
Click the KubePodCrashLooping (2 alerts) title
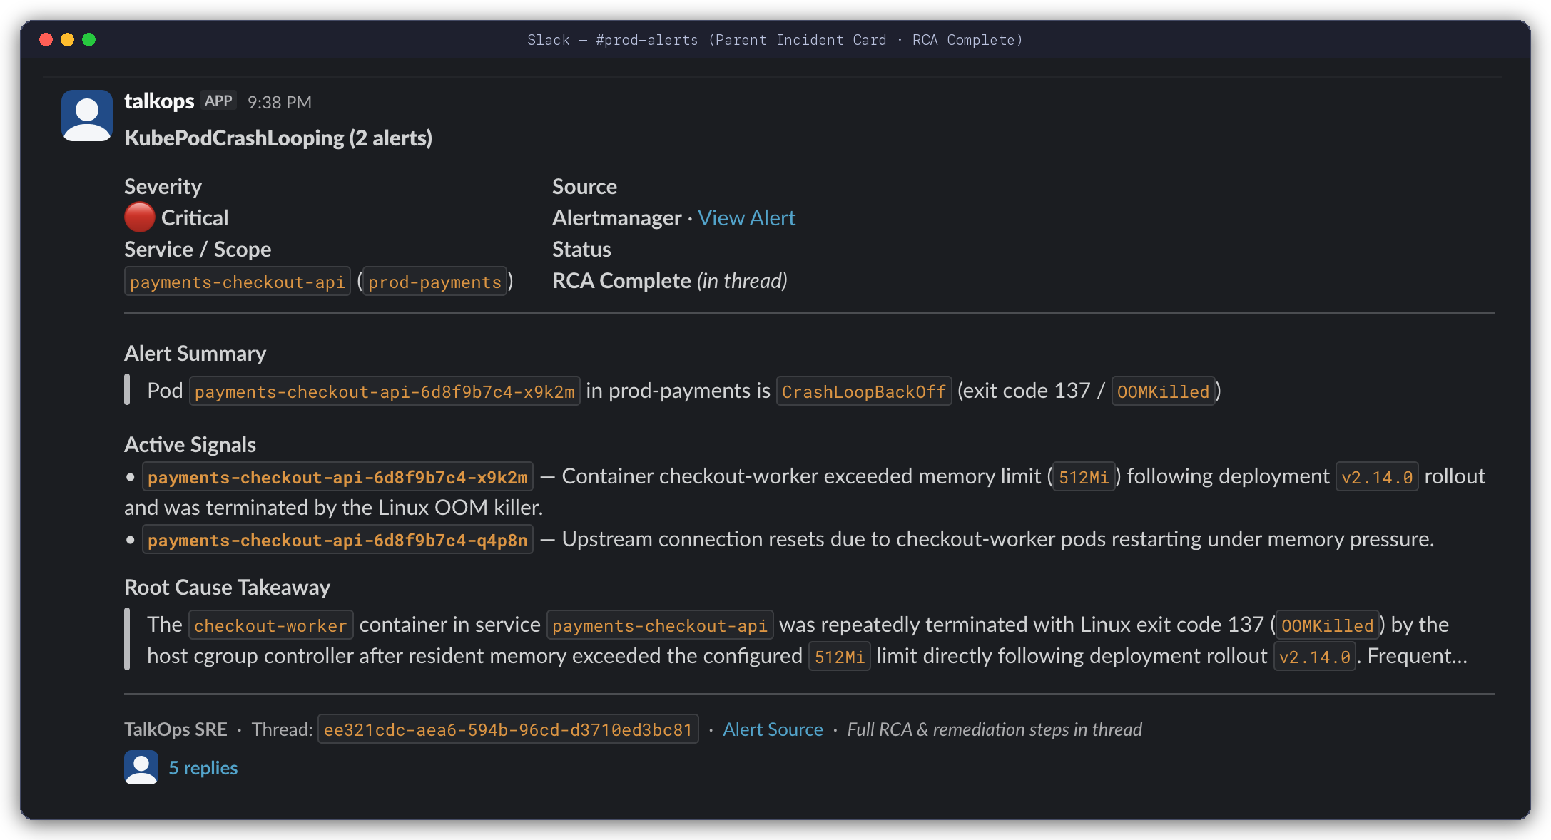pos(278,138)
